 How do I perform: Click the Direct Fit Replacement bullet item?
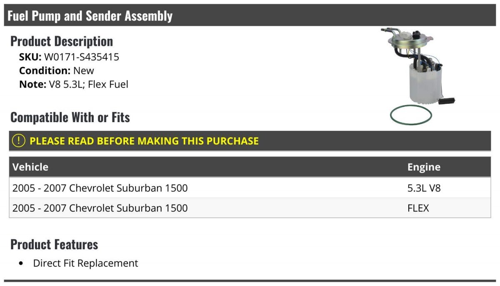(85, 263)
